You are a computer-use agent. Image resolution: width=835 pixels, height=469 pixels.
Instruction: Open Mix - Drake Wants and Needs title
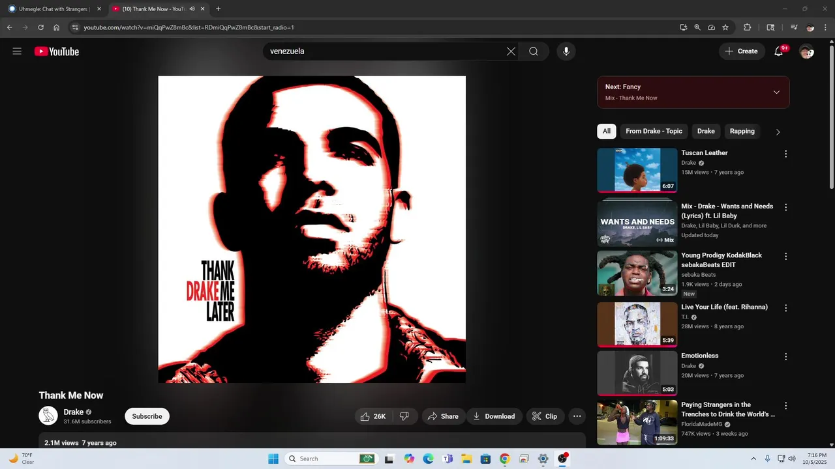727,211
